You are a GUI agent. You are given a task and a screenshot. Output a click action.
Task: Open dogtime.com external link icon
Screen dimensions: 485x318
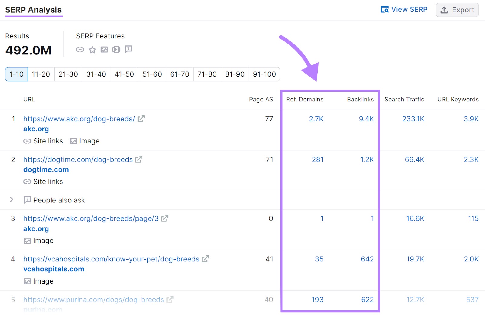tap(139, 159)
